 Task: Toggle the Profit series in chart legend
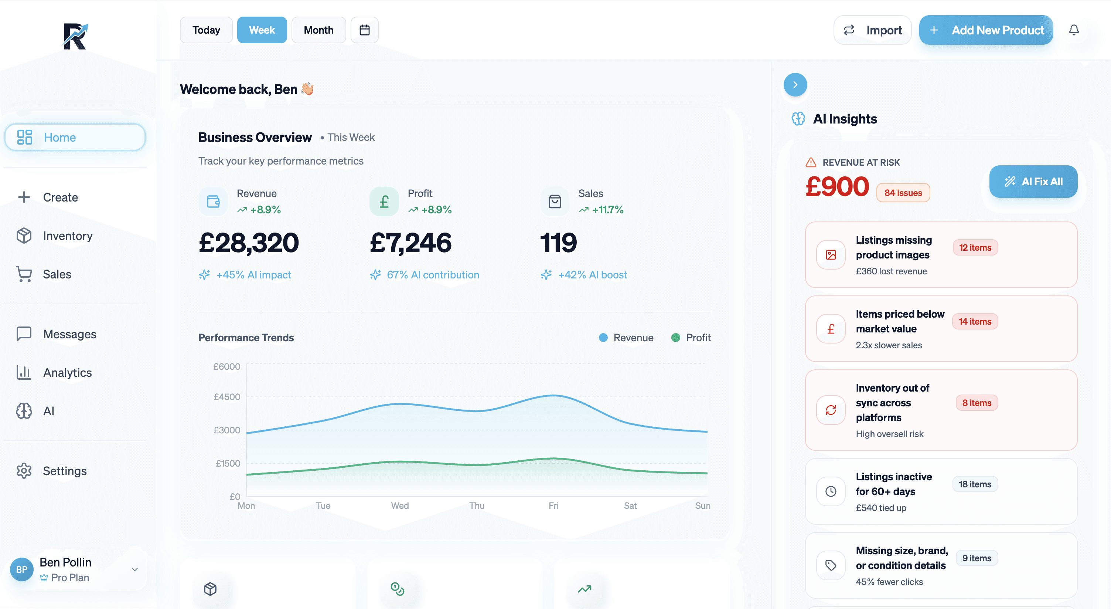coord(691,338)
